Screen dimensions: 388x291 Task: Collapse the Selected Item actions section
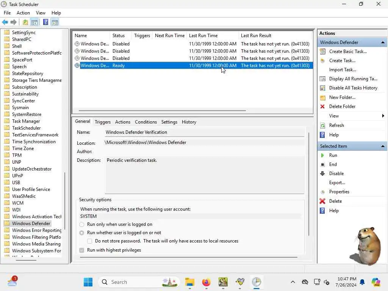[x=383, y=146]
